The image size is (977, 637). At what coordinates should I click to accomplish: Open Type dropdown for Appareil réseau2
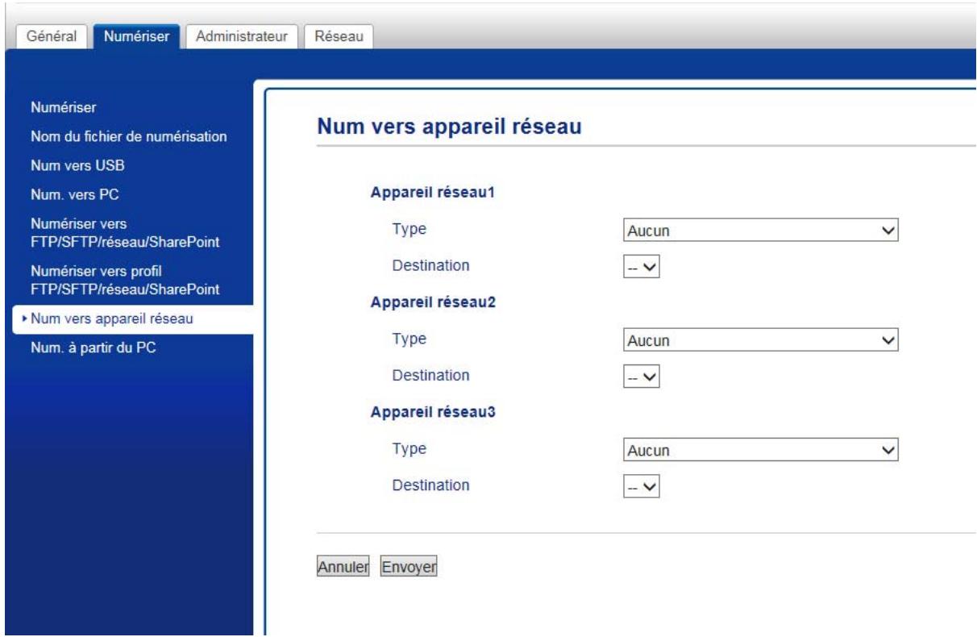pos(761,341)
